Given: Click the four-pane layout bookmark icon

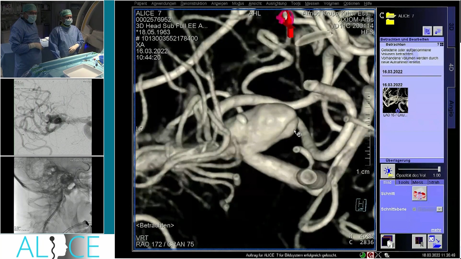Looking at the screenshot, I should (419, 241).
